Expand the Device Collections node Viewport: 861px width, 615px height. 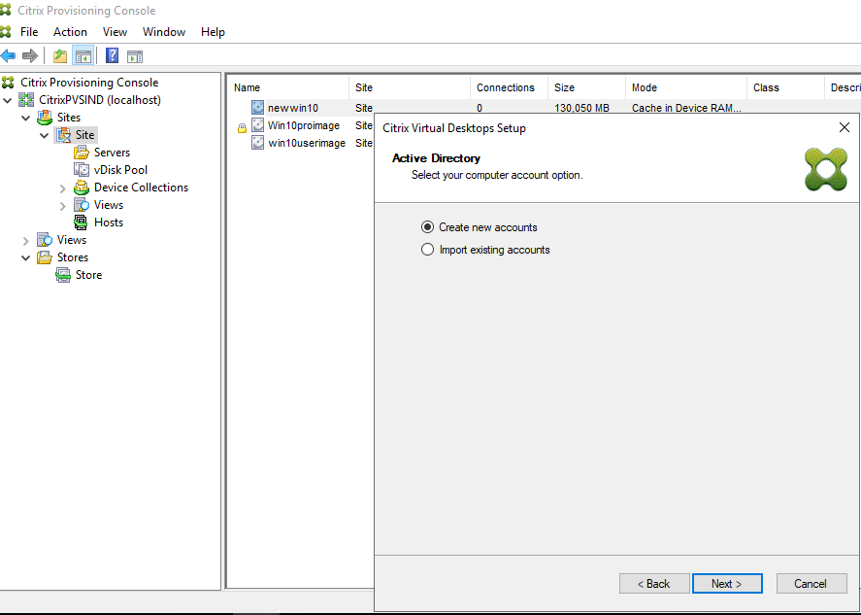(x=62, y=188)
